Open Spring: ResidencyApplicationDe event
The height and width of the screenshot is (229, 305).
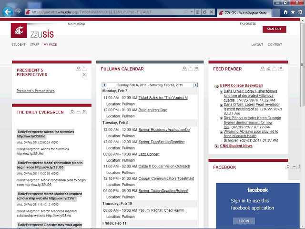click(x=164, y=130)
